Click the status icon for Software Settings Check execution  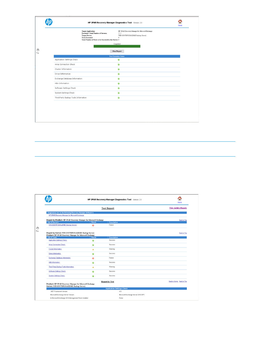point(119,88)
